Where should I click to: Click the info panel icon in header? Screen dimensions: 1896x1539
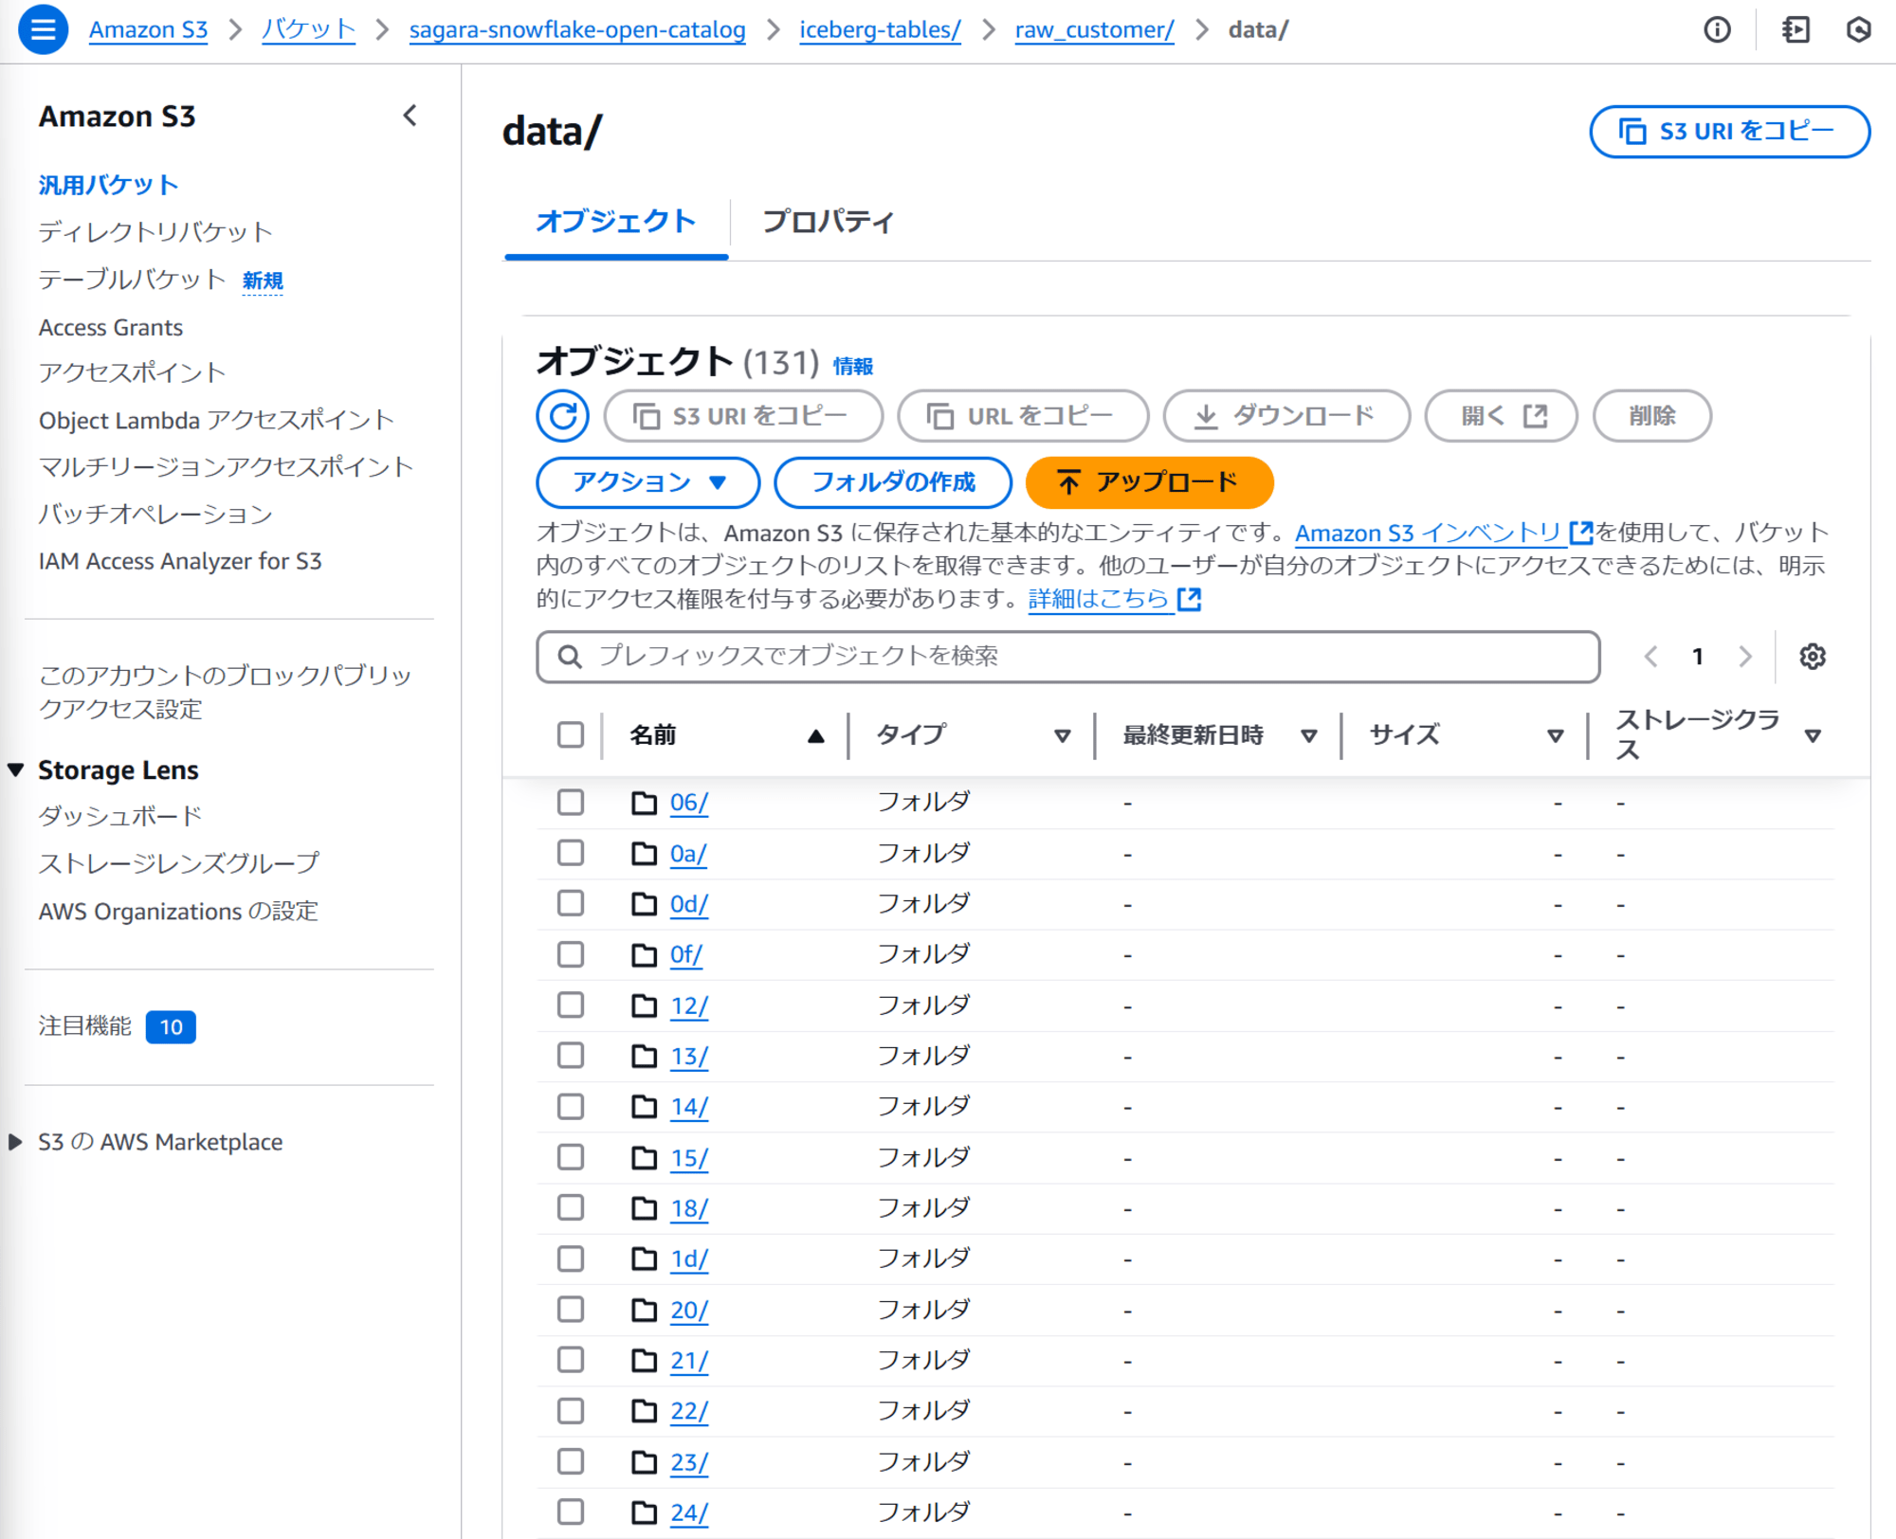click(x=1717, y=30)
